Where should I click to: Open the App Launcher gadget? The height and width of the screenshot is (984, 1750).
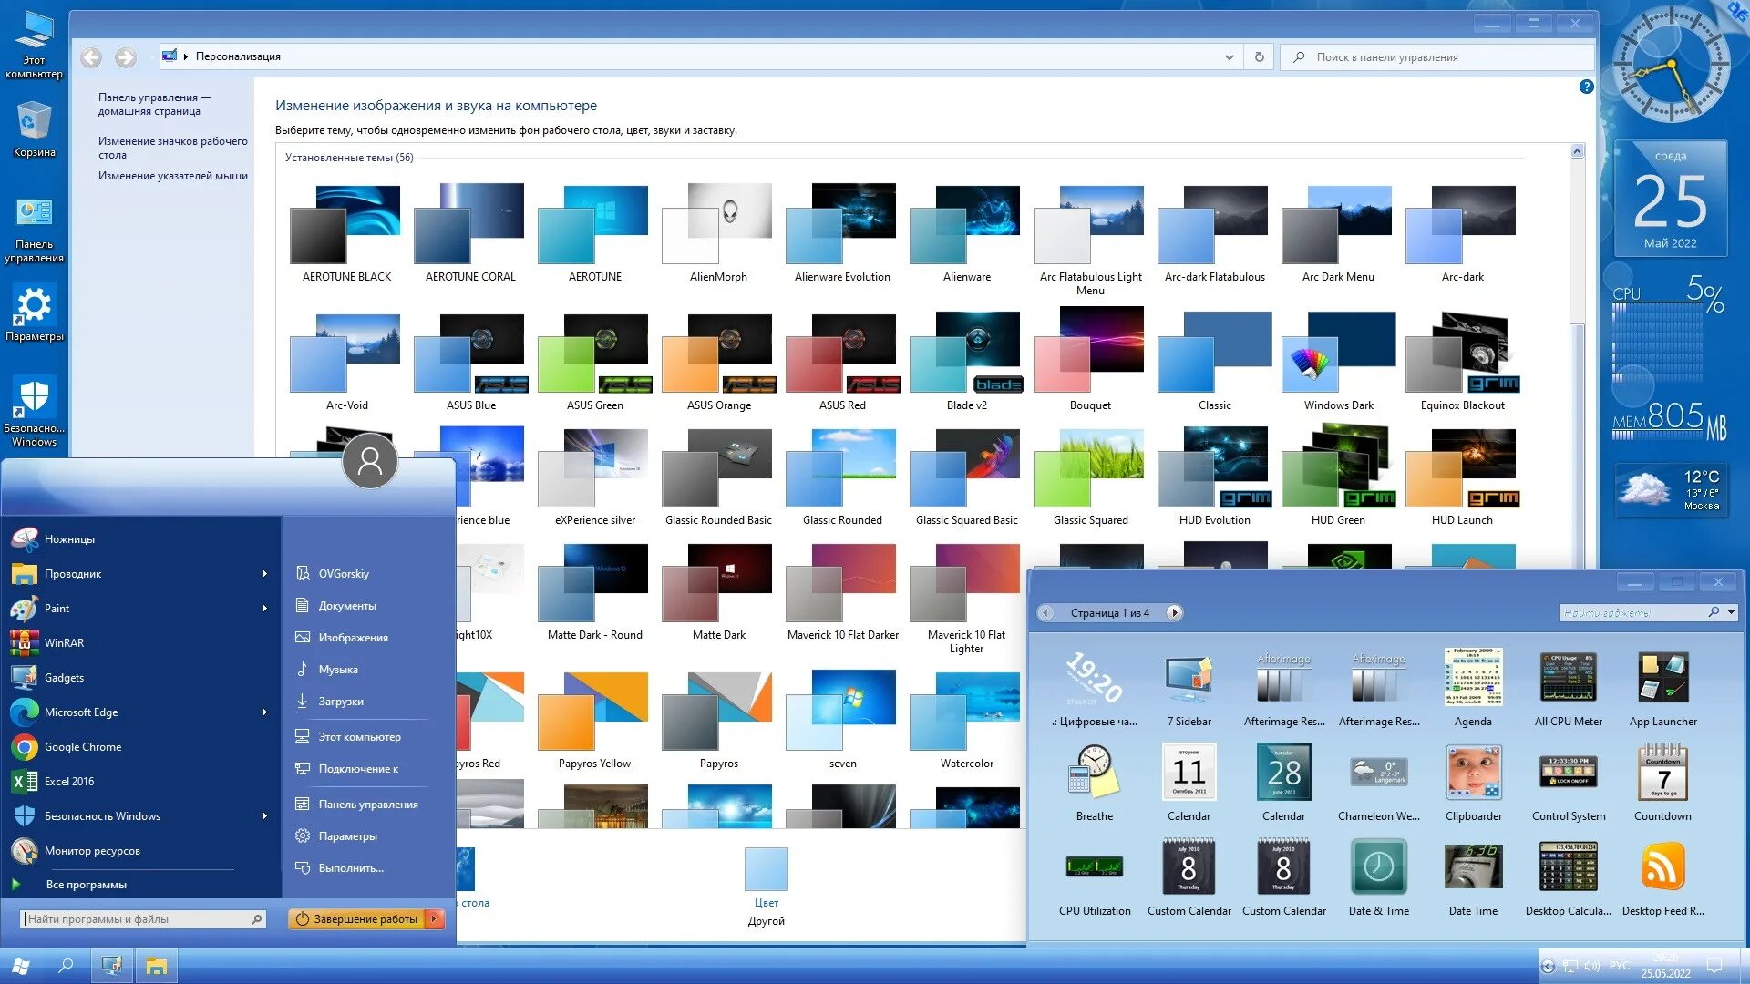pyautogui.click(x=1662, y=678)
